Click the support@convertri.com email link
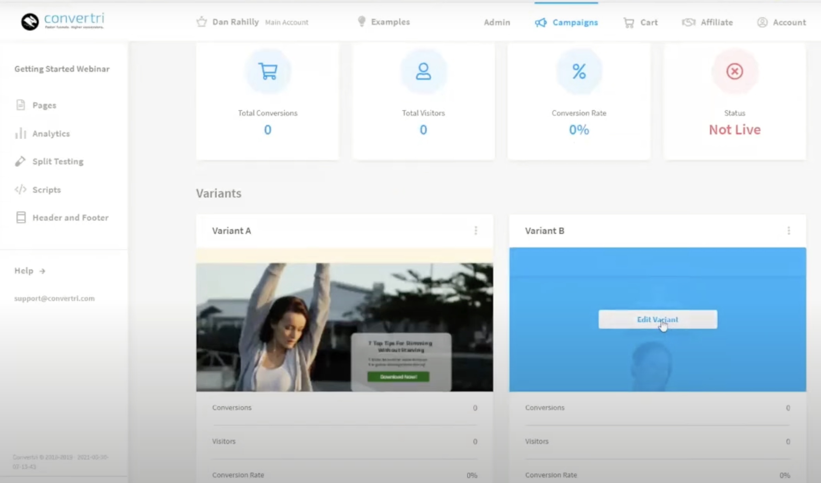821x483 pixels. (54, 298)
